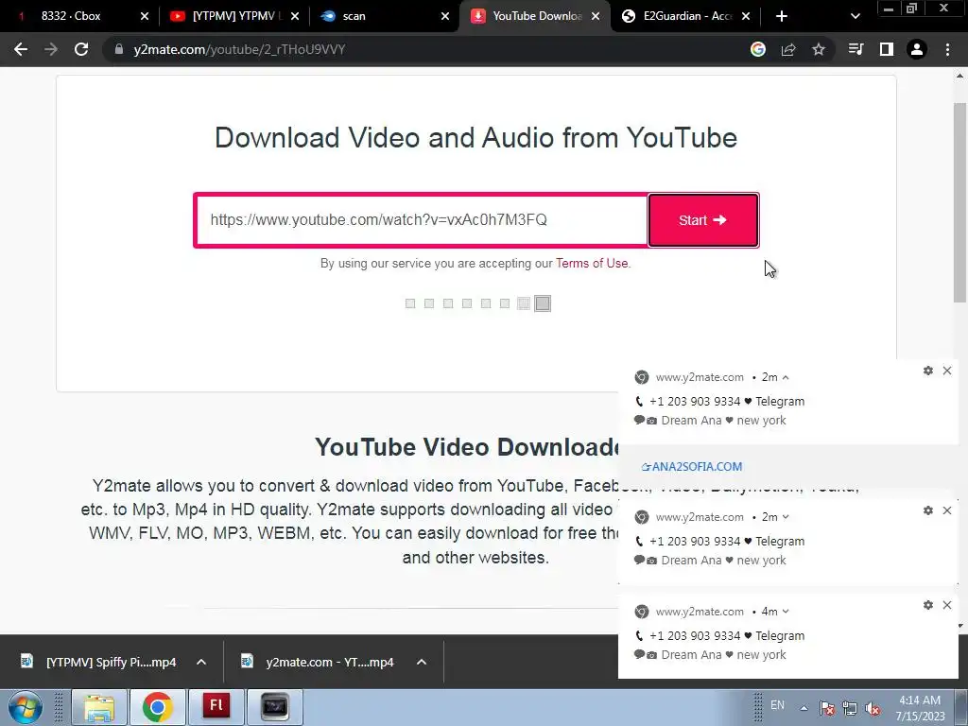Select the YouTube Downloader tab
Screen dimensions: 968x726
pos(535,16)
